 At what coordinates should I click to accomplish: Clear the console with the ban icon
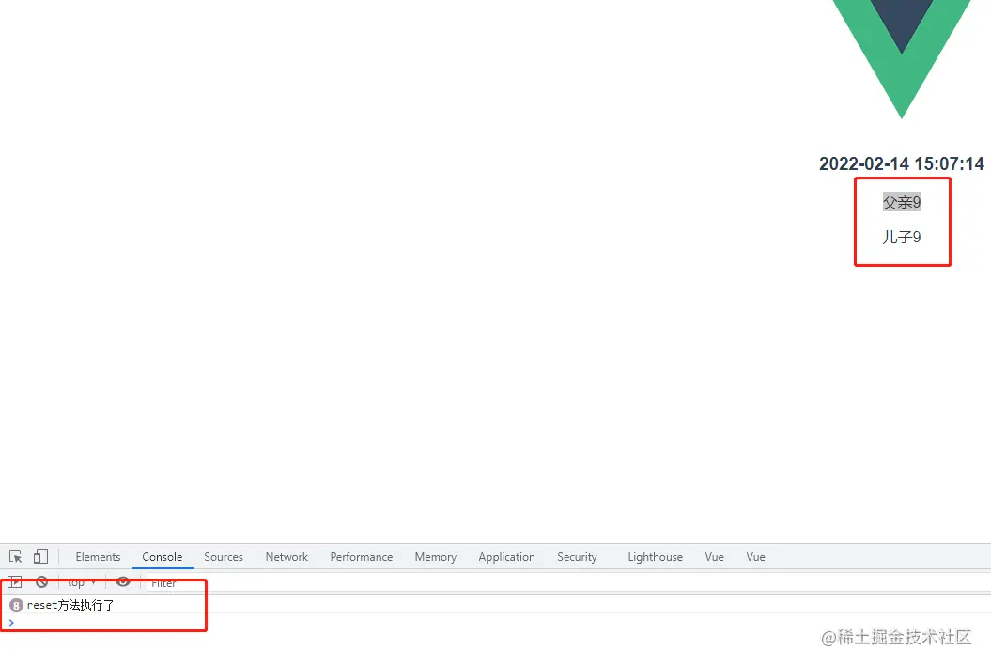coord(41,582)
